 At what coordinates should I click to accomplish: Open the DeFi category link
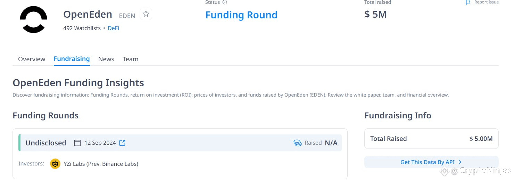[113, 28]
